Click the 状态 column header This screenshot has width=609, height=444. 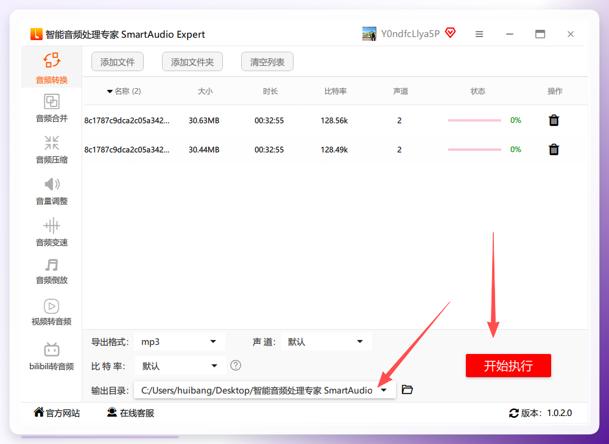(x=477, y=91)
